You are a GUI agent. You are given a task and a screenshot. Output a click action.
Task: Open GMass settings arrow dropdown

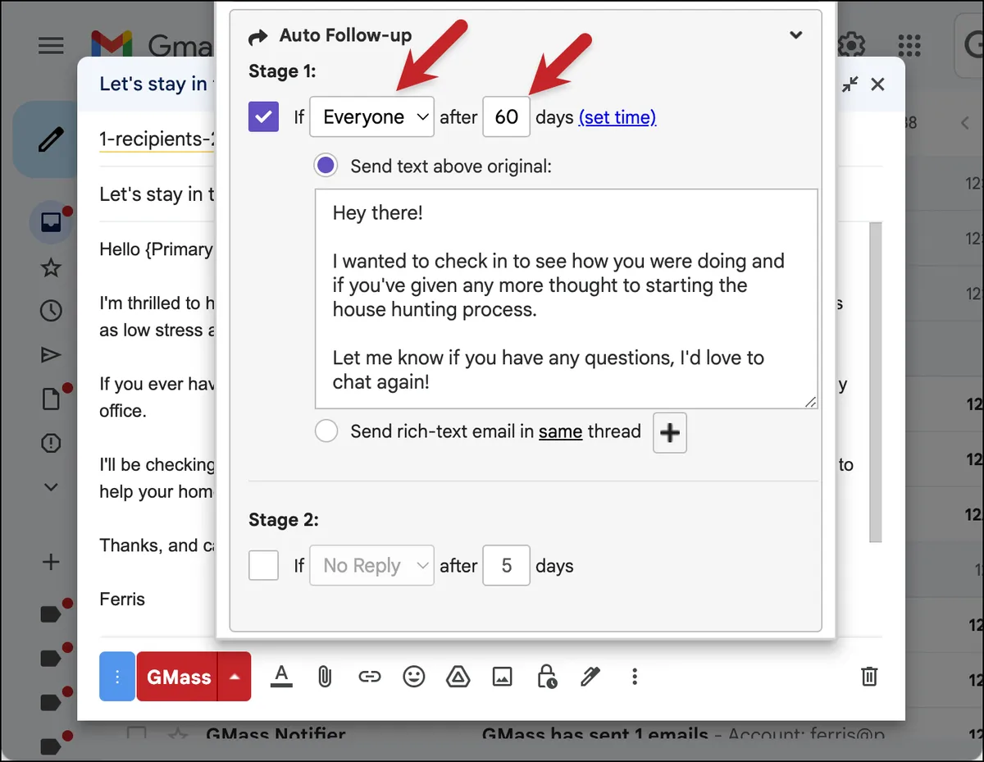click(x=235, y=677)
